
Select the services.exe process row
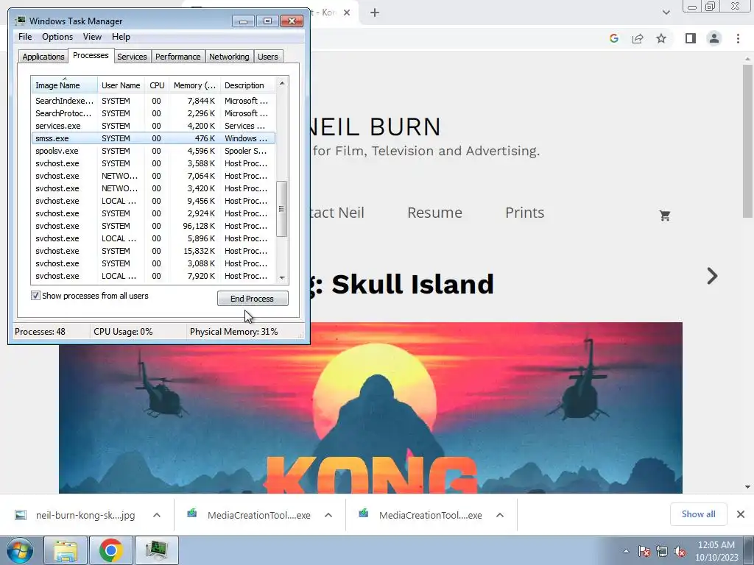pyautogui.click(x=153, y=126)
